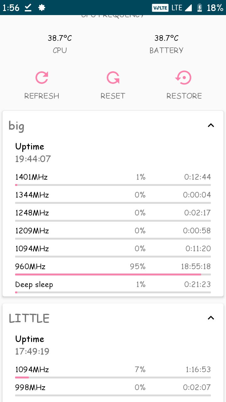Open the settings gear in status bar
The image size is (226, 402).
coord(41,8)
